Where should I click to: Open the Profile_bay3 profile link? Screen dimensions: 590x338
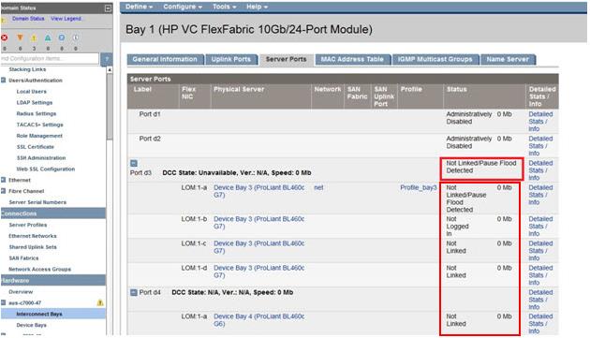click(x=419, y=187)
